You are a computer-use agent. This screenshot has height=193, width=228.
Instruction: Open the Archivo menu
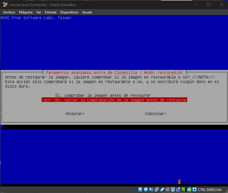(9, 12)
